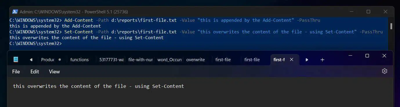Open the Edit menu

pos(35,72)
